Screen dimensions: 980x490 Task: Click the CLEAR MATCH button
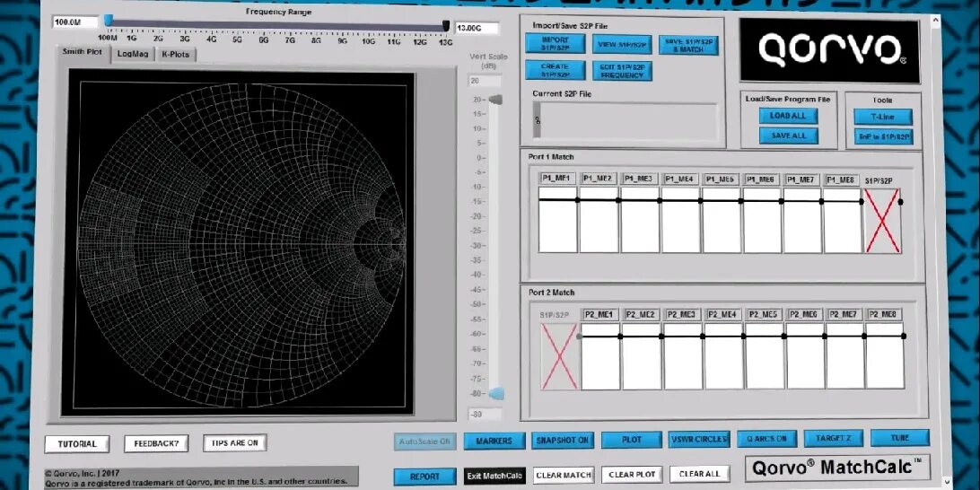(563, 475)
